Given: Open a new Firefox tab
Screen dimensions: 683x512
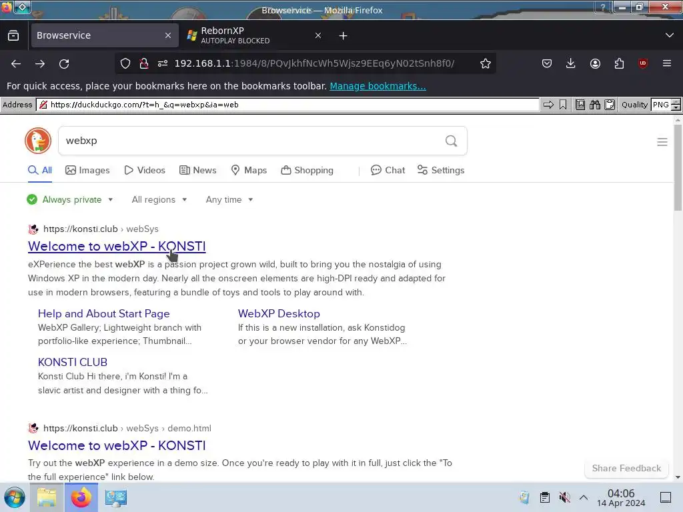Looking at the screenshot, I should (344, 35).
